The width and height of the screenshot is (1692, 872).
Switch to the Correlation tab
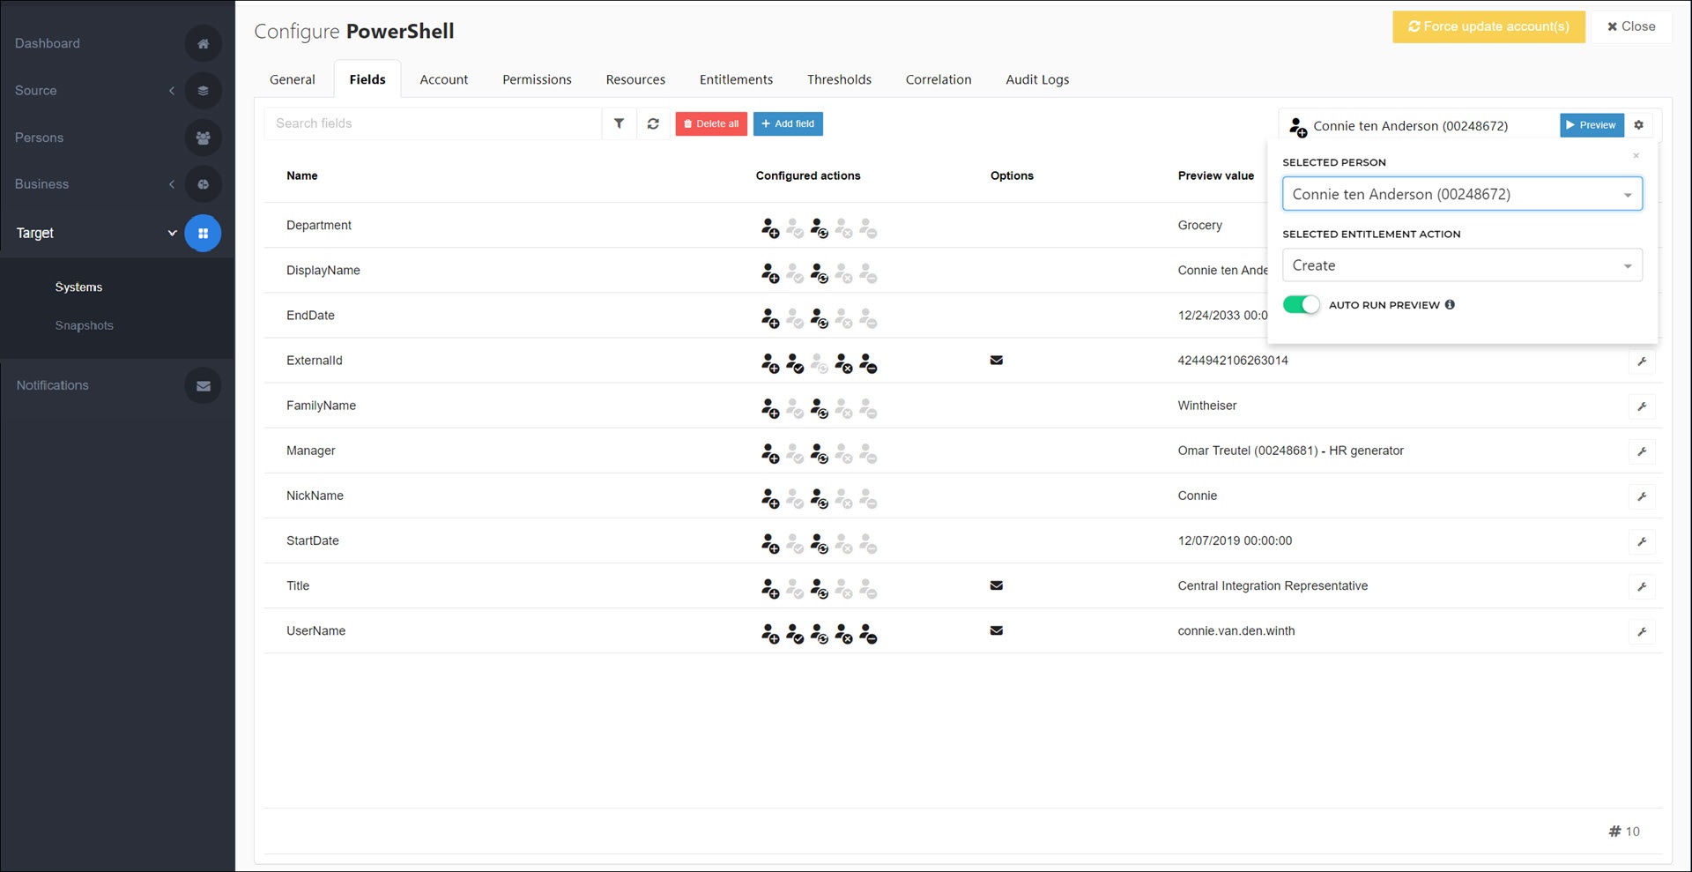939,79
